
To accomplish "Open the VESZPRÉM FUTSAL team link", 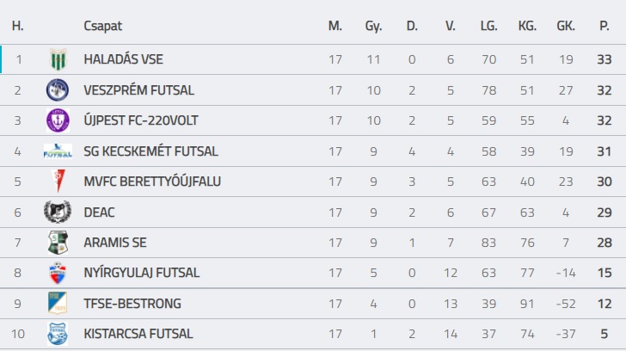I will click(138, 90).
